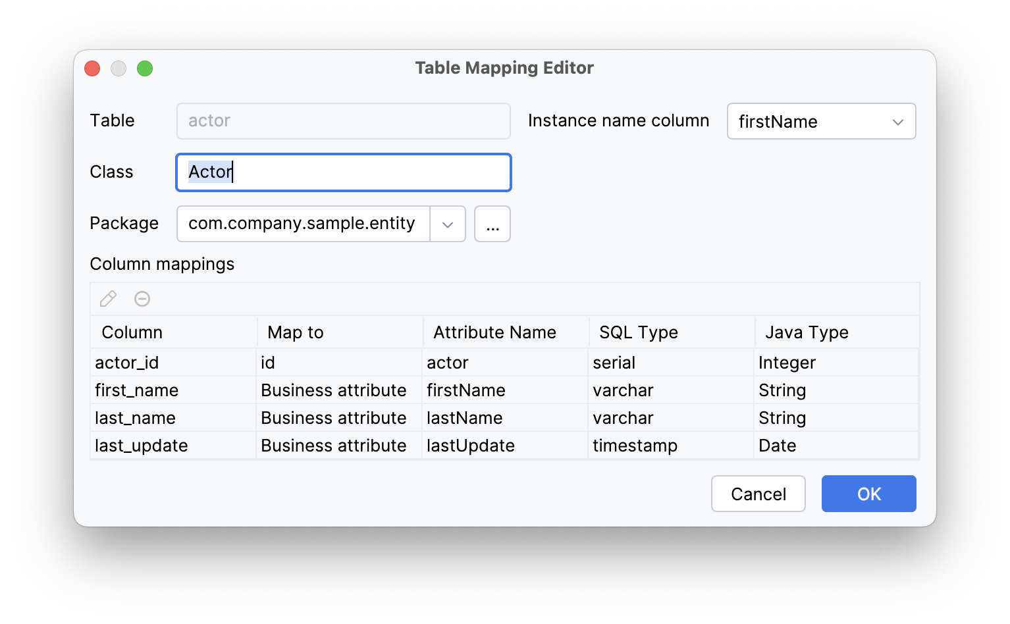
Task: Click the SQL Type column header
Action: 637,332
